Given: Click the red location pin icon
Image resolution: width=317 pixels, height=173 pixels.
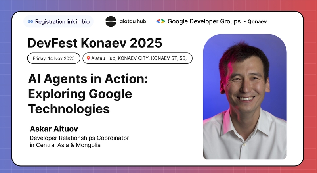Looking at the screenshot, I should [x=88, y=58].
